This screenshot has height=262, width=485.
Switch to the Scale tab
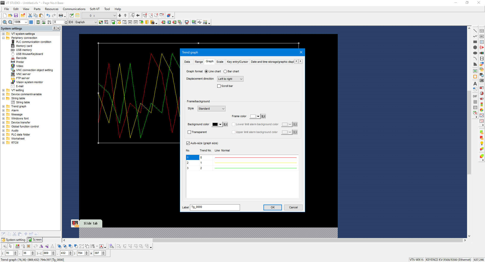click(x=220, y=62)
